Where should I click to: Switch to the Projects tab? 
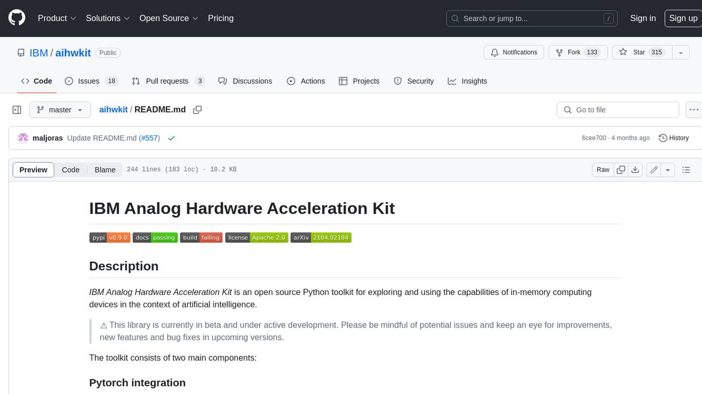pos(359,81)
